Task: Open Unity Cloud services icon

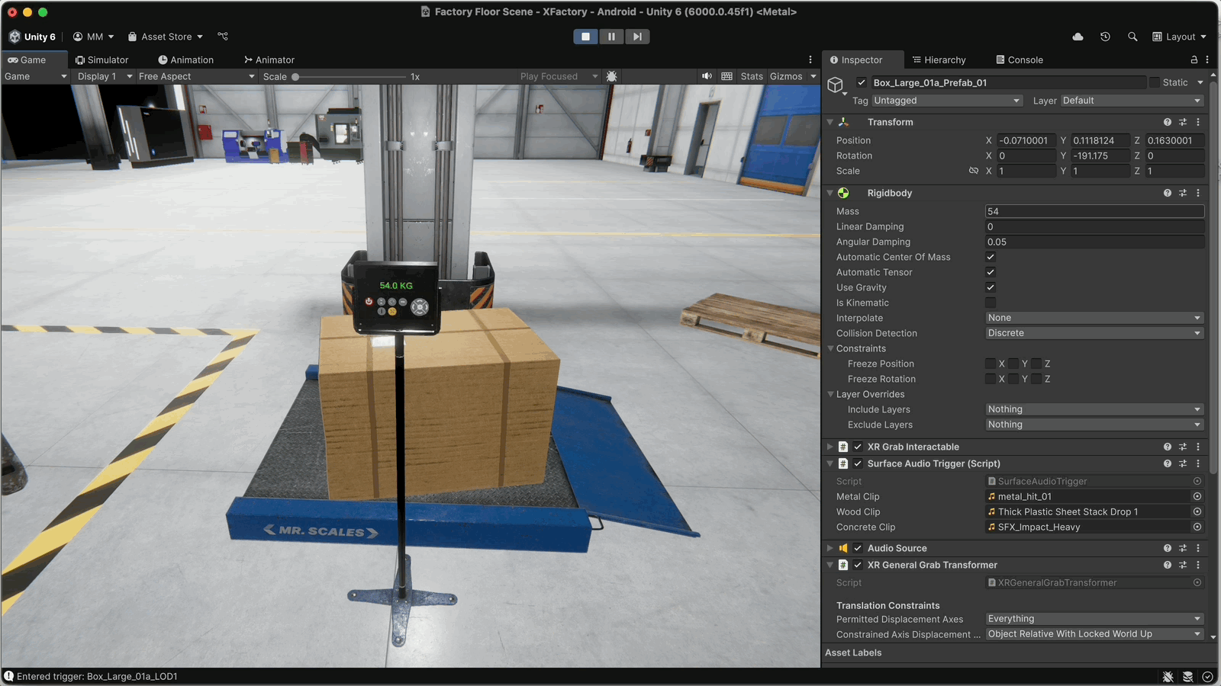Action: tap(1078, 37)
